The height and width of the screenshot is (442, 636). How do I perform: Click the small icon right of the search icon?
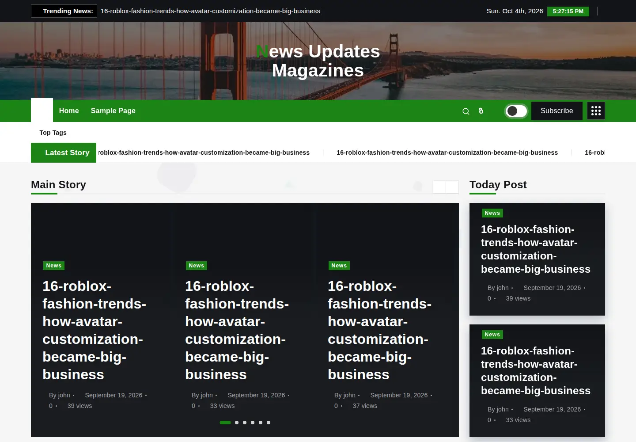pyautogui.click(x=481, y=111)
